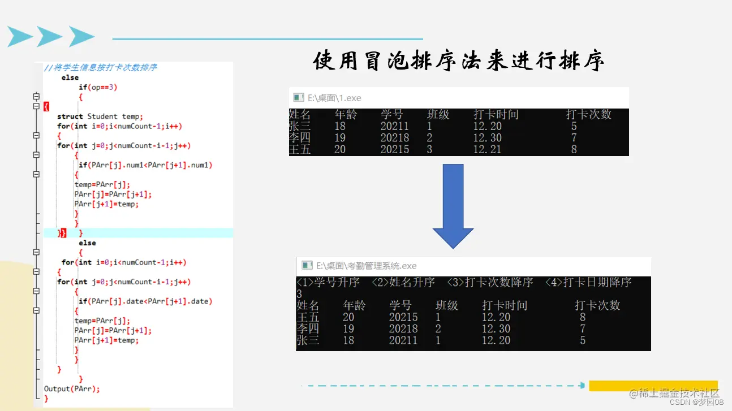Click 张三 in the 1.exe window

click(x=300, y=126)
